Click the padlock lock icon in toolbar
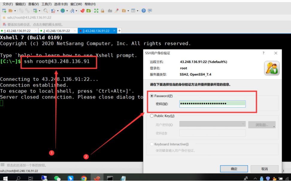This screenshot has width=291, height=184. (x=102, y=11)
